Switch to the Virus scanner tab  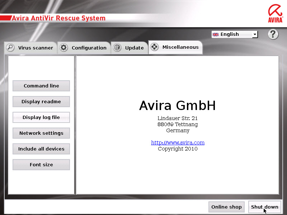[30, 48]
